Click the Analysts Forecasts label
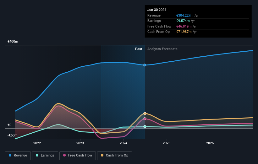This screenshot has width=258, height=164. [x=162, y=49]
